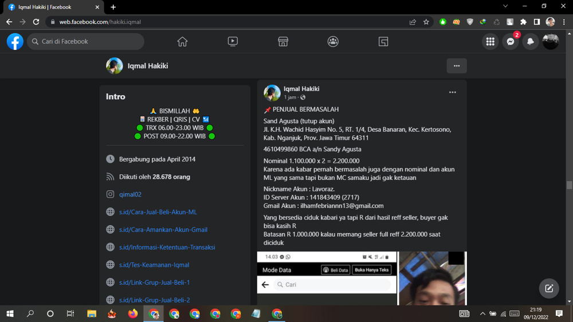The height and width of the screenshot is (322, 573).
Task: Show hidden system tray icons
Action: tap(482, 313)
